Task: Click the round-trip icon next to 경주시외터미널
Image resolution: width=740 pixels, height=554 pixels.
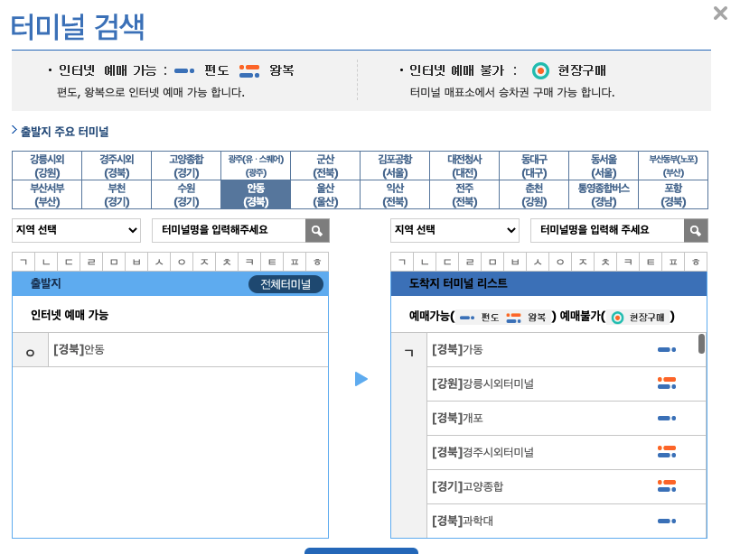Action: coord(668,452)
